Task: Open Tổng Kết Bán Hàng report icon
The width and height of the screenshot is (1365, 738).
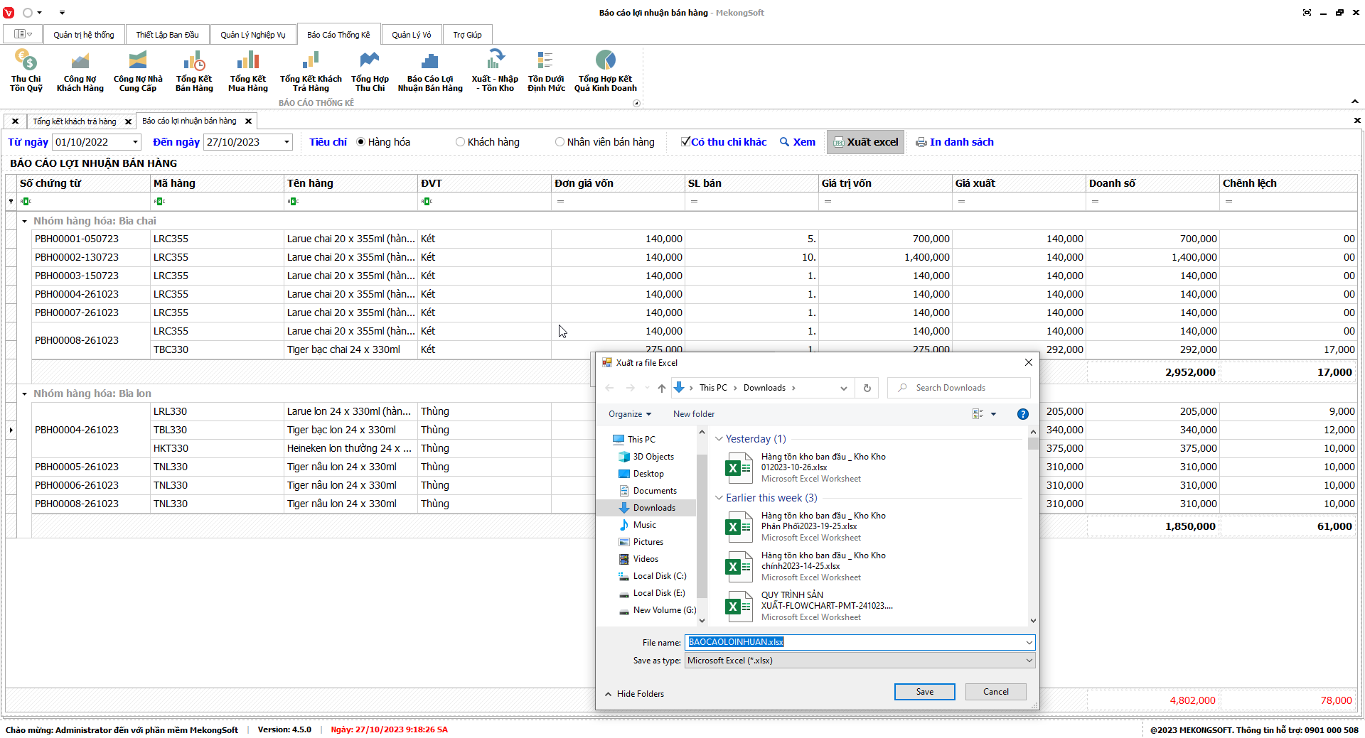Action: click(194, 61)
